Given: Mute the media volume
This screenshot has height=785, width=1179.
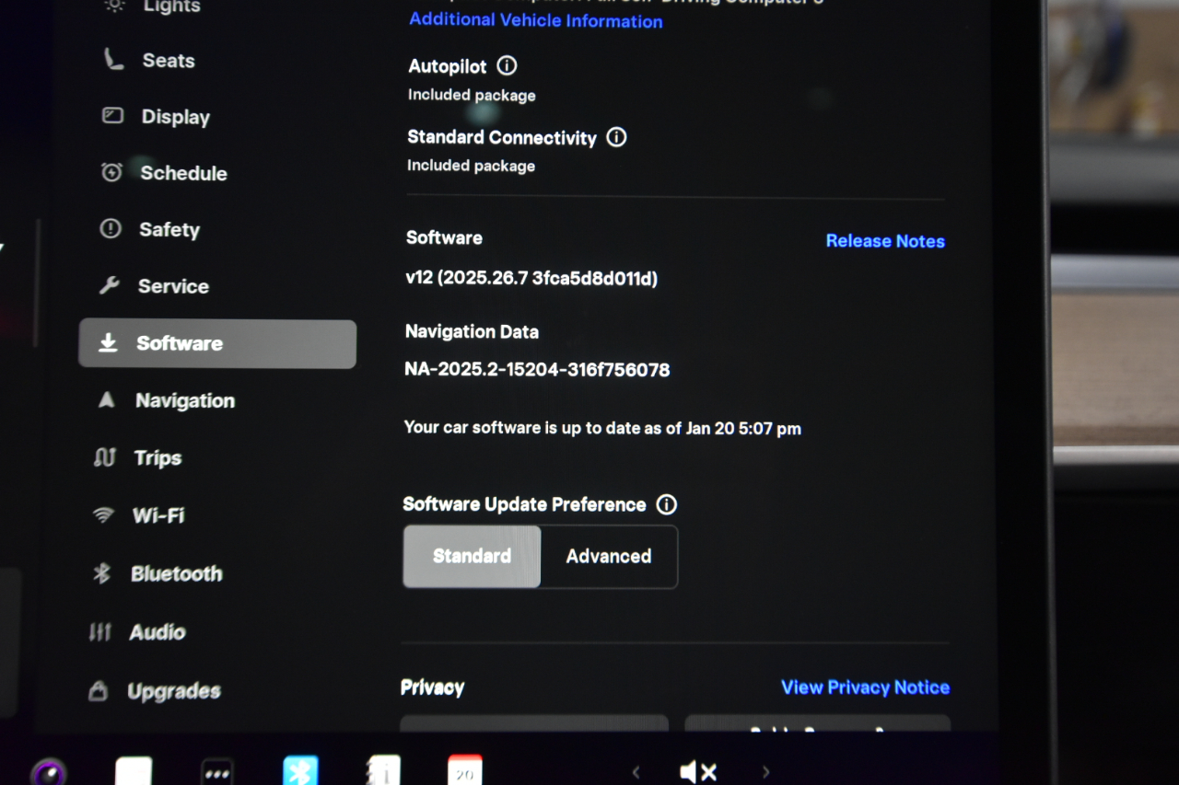Looking at the screenshot, I should 698,771.
